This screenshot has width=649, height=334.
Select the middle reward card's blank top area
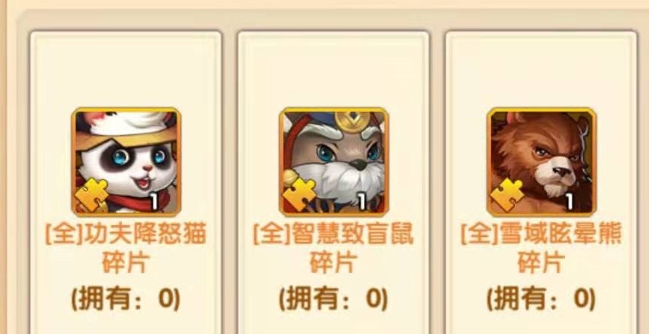334,69
